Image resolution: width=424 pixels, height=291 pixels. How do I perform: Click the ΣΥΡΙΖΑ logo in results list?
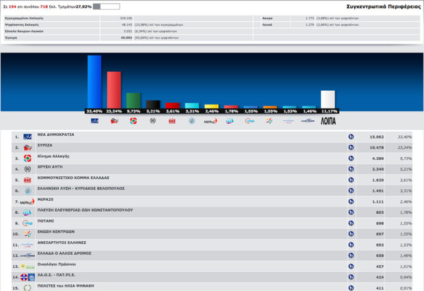pos(27,148)
